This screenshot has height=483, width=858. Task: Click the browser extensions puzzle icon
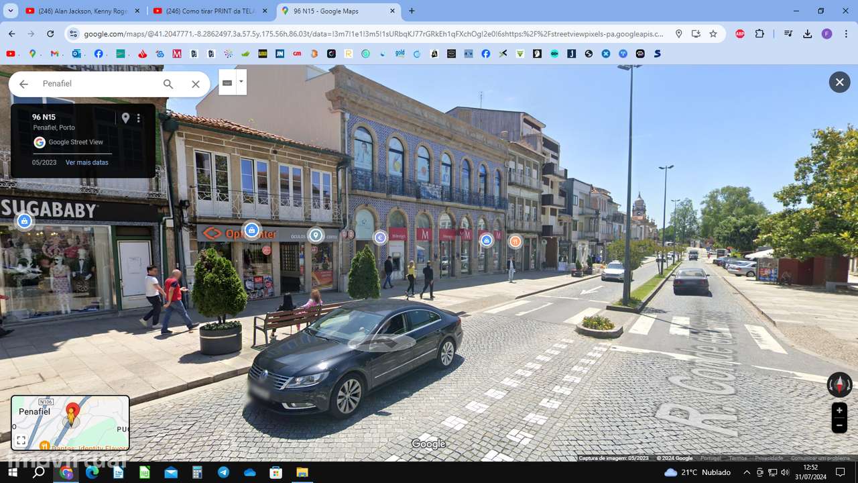pyautogui.click(x=759, y=34)
